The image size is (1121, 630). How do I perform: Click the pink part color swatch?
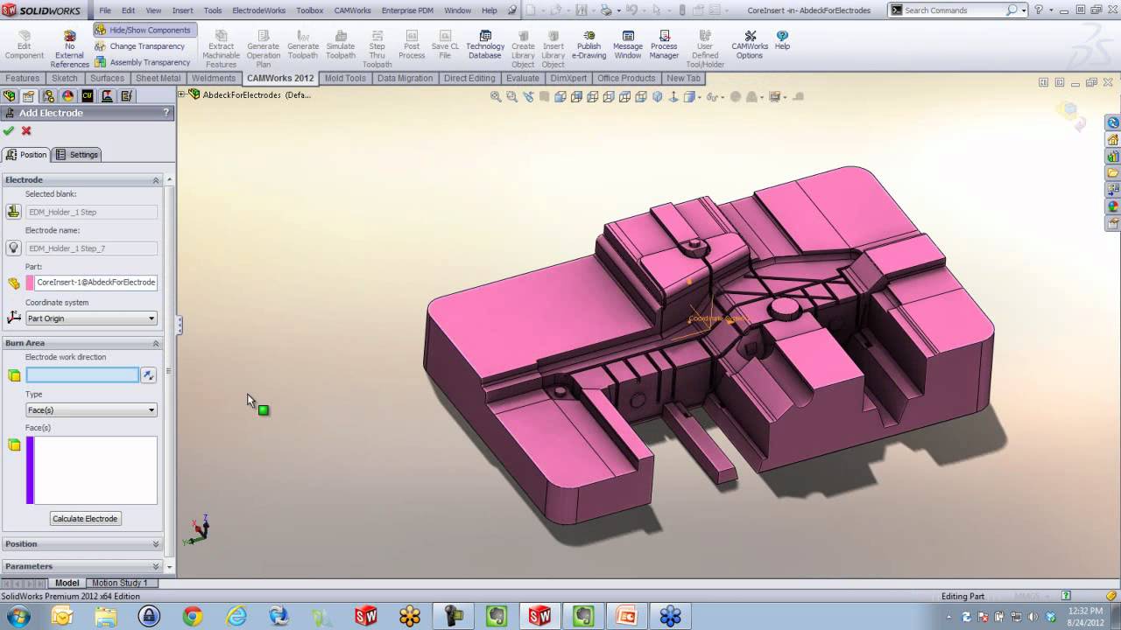30,283
